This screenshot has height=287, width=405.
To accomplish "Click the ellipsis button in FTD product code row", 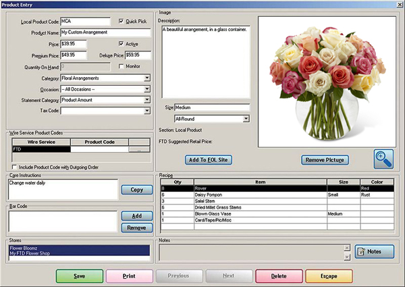I will [139, 150].
